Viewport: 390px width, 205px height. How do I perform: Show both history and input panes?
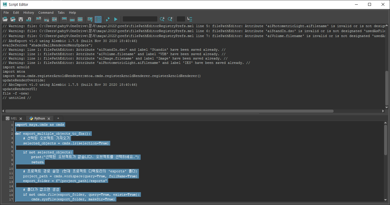point(80,19)
